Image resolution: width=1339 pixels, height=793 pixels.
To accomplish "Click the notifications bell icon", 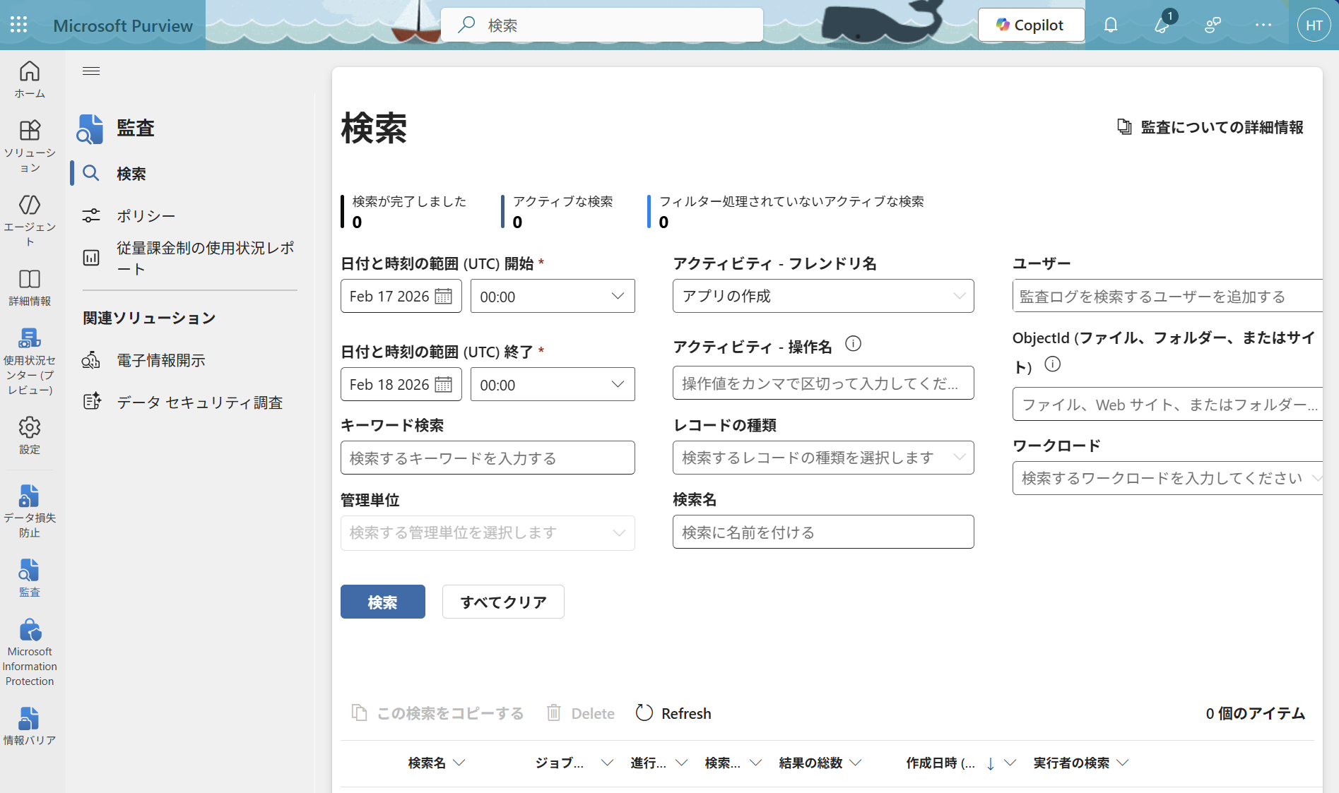I will tap(1111, 25).
